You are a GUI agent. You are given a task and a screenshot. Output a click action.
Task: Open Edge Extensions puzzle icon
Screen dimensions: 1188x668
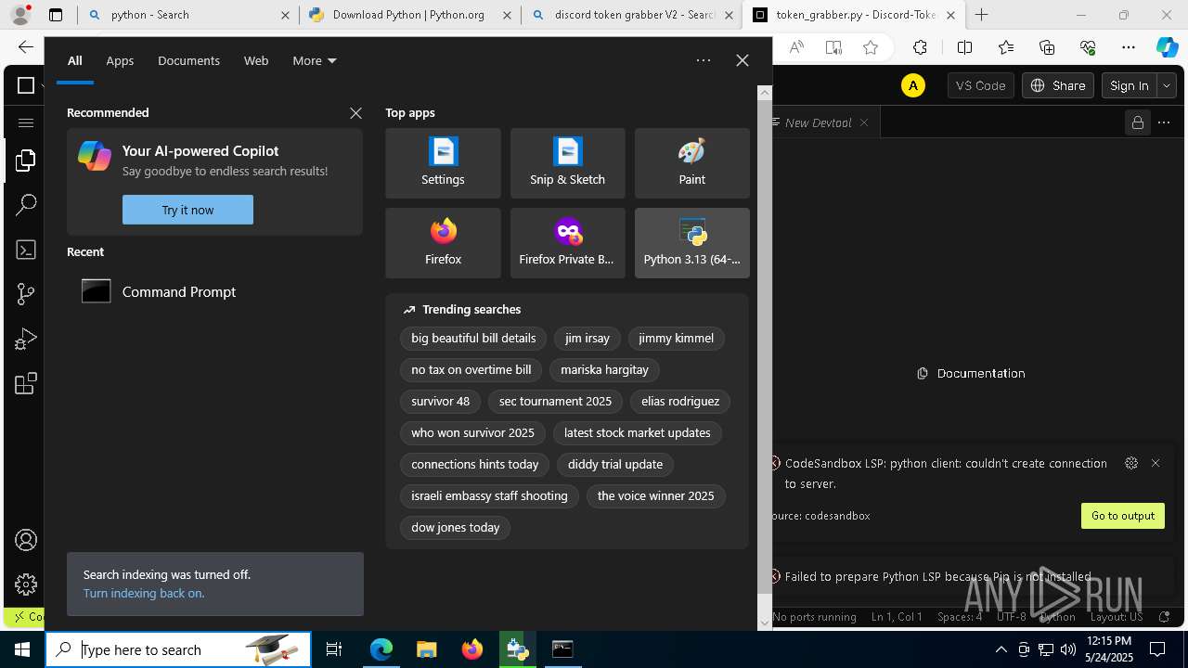(920, 47)
